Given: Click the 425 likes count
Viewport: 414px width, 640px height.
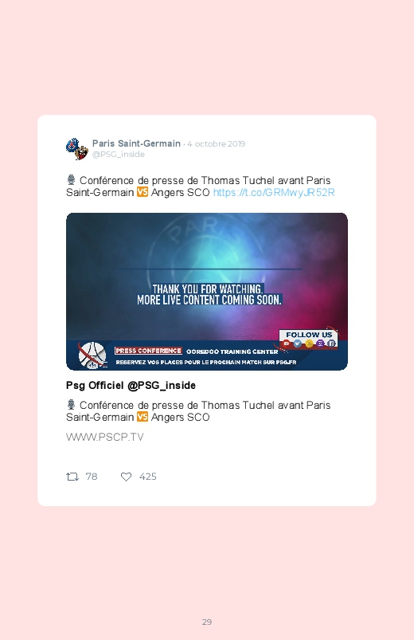Looking at the screenshot, I should 147,477.
